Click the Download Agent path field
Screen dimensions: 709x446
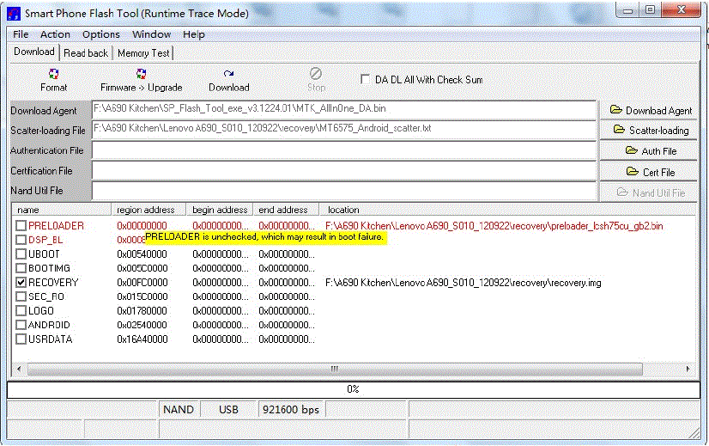[344, 110]
